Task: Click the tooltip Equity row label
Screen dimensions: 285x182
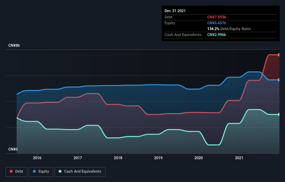Action: [170, 23]
